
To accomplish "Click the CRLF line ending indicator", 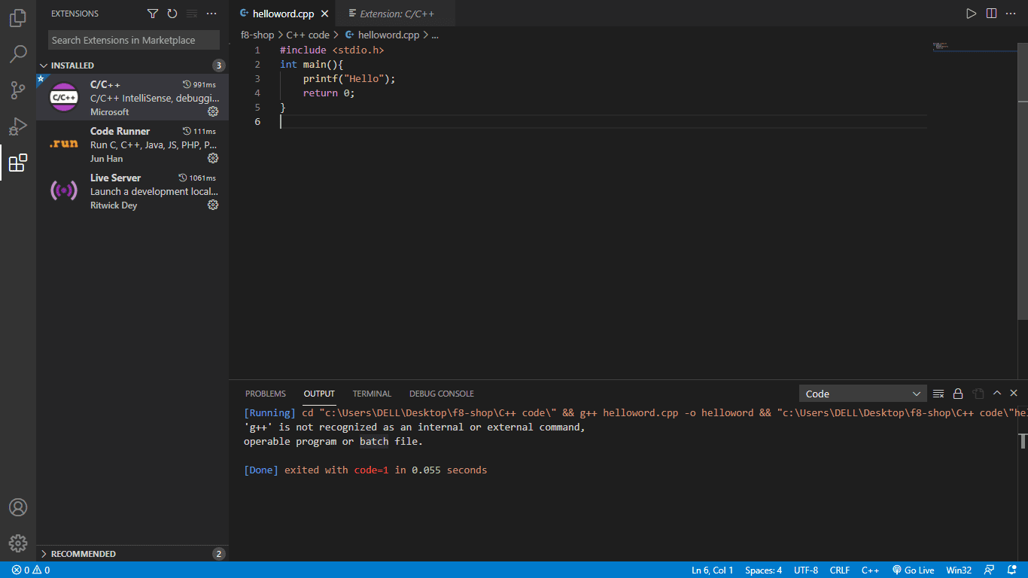I will point(839,570).
